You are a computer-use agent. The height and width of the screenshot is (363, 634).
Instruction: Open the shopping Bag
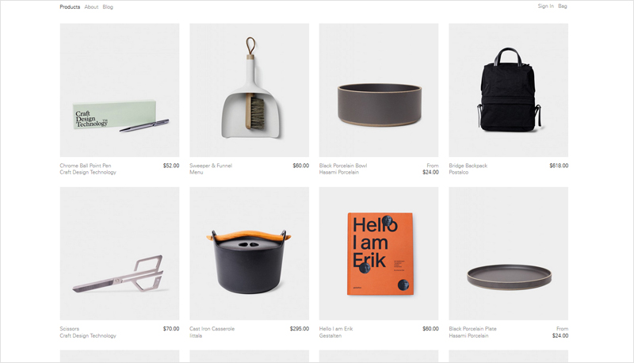(563, 6)
